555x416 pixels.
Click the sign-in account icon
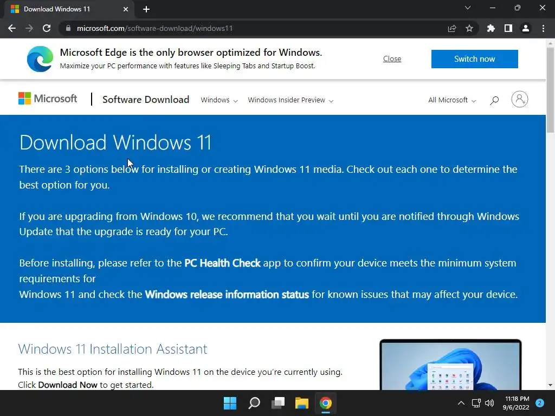coord(520,100)
